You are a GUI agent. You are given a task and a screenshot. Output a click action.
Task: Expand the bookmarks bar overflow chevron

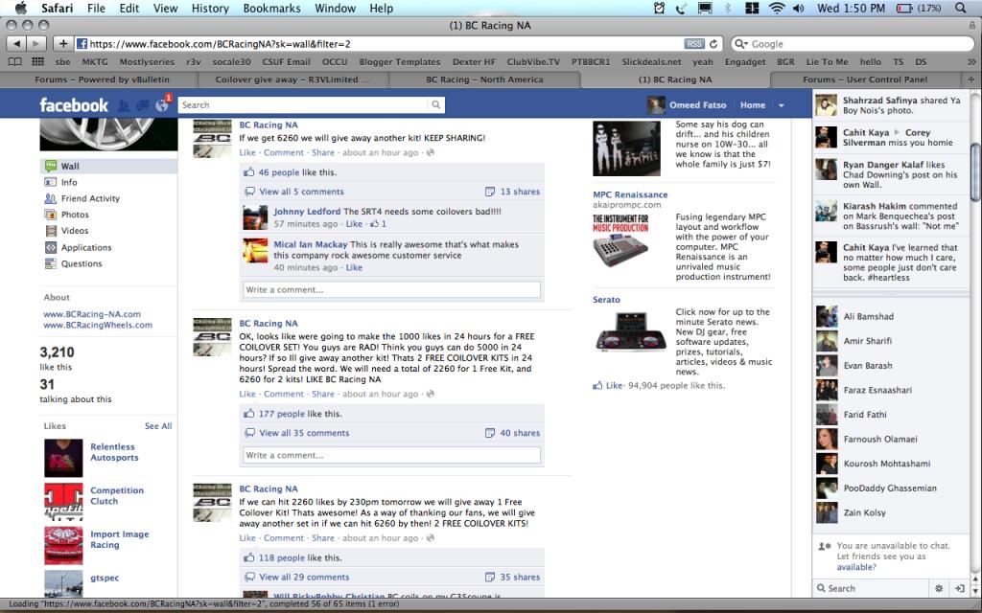click(x=971, y=62)
